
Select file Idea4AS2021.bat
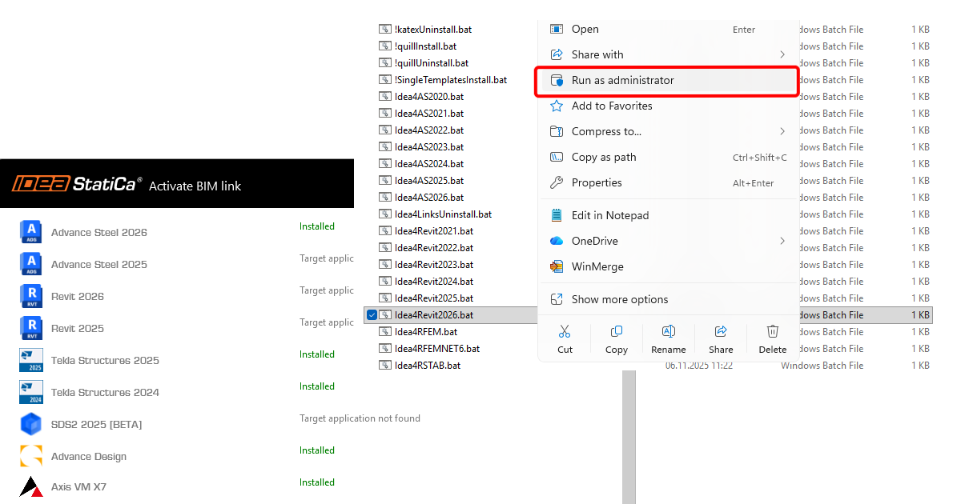pos(429,114)
